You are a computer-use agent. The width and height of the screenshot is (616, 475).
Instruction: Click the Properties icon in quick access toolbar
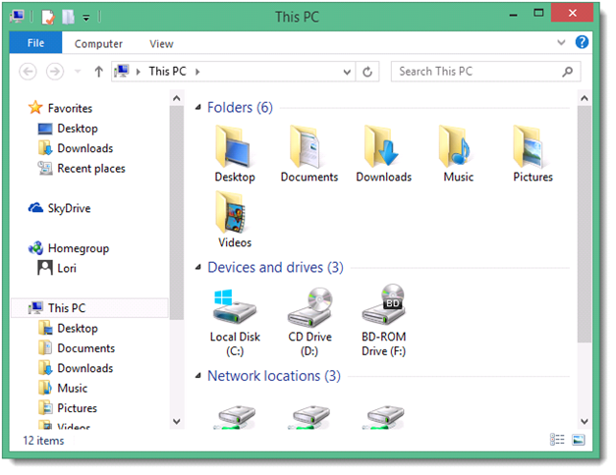click(x=48, y=17)
